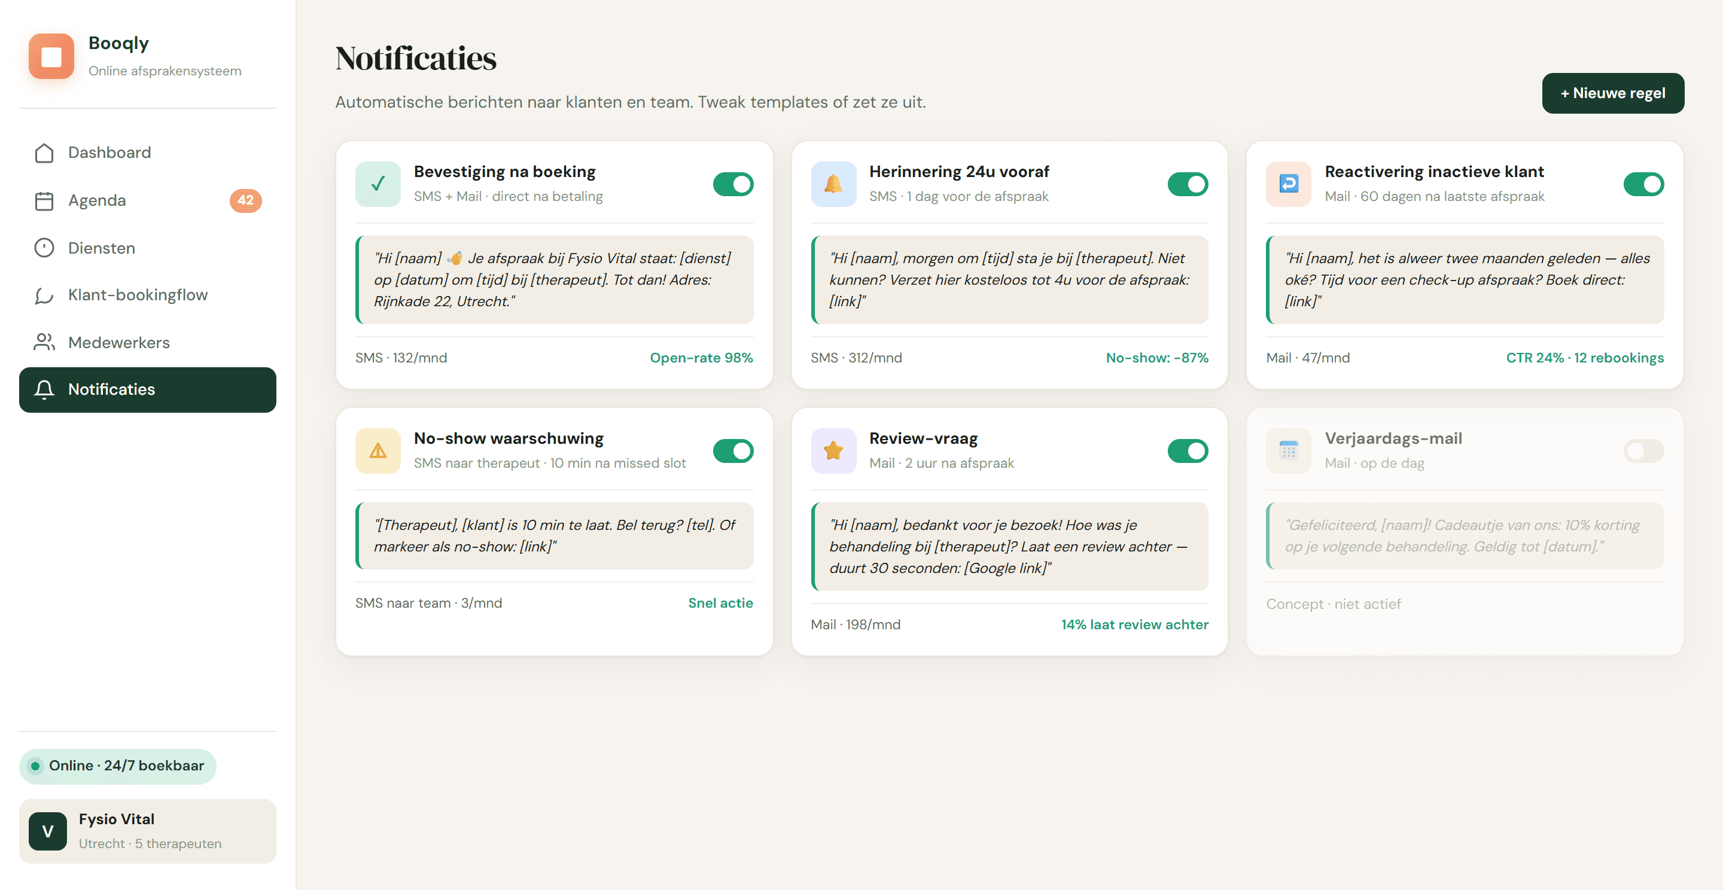The height and width of the screenshot is (890, 1723).
Task: Click the Diensten clock icon
Action: [x=44, y=248]
